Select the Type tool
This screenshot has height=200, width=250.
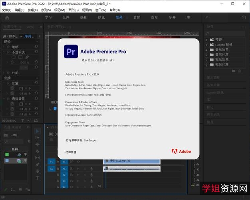coord(38,178)
